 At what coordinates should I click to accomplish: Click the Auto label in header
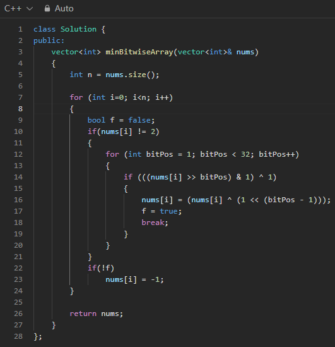(64, 8)
